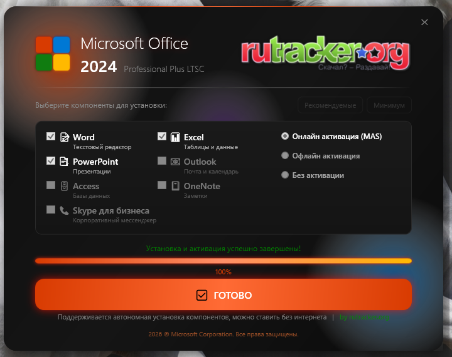The height and width of the screenshot is (357, 452).
Task: Click the orange installation progress bar
Action: click(x=223, y=261)
